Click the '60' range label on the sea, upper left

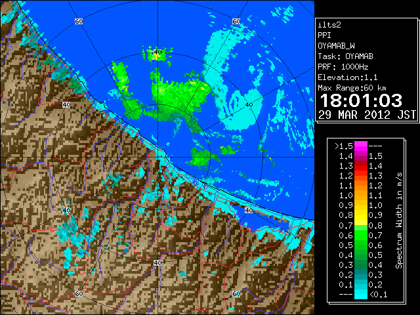pyautogui.click(x=79, y=21)
